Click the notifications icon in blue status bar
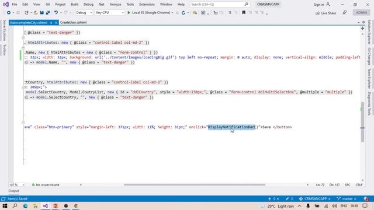 [x=366, y=199]
